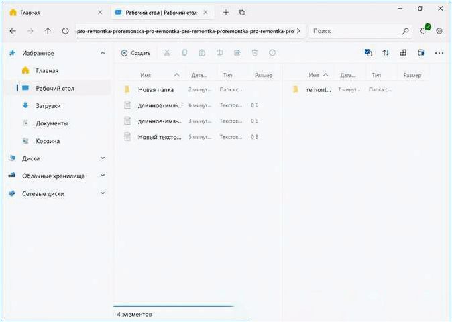Select Рабочий стол in the sidebar
The image size is (452, 322).
coord(57,88)
